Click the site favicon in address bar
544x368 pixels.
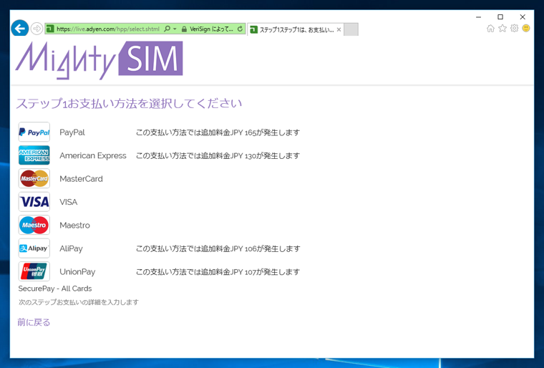coord(50,29)
